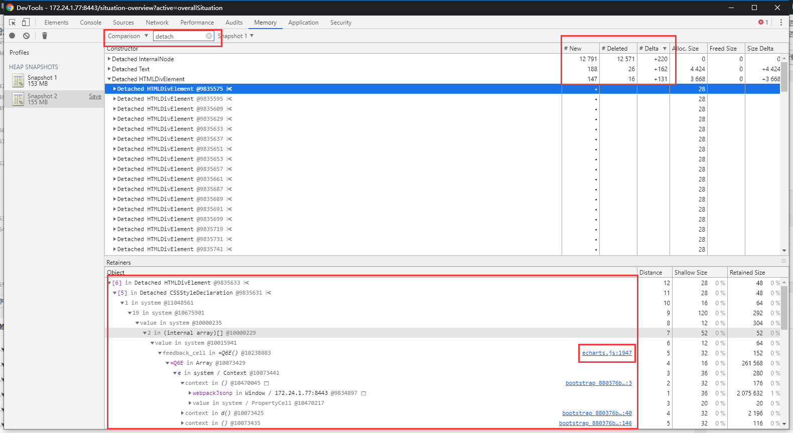Image resolution: width=793 pixels, height=433 pixels.
Task: Switch to the Security tab
Action: 341,23
